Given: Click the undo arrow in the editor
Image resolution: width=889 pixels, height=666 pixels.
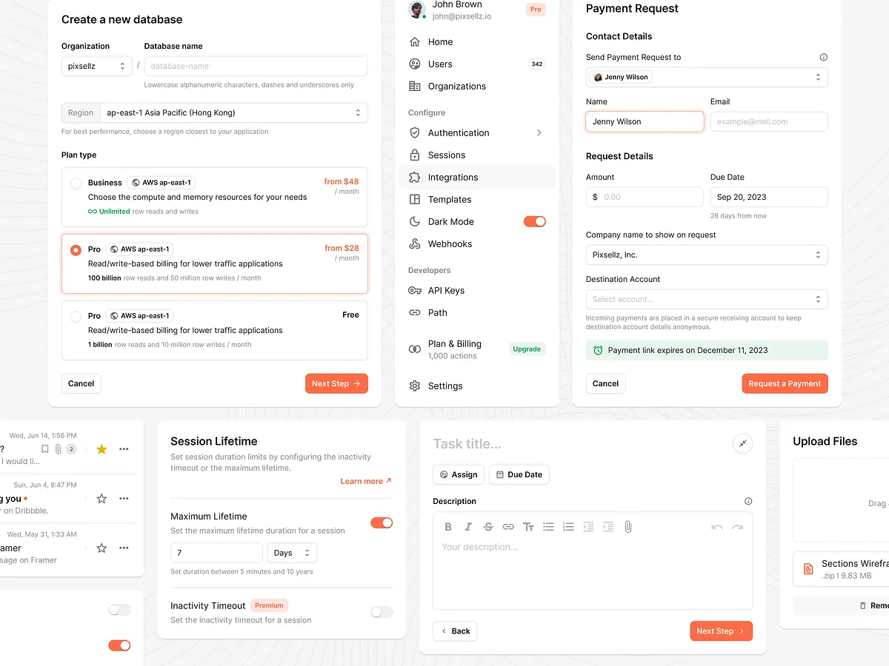Looking at the screenshot, I should tap(716, 526).
